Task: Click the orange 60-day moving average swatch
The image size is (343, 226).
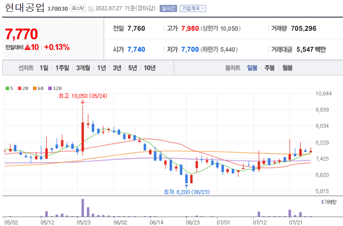Action: pos(35,88)
